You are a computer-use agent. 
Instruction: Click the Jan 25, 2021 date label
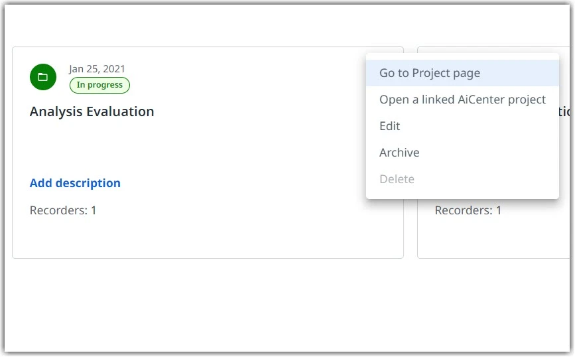coord(97,68)
